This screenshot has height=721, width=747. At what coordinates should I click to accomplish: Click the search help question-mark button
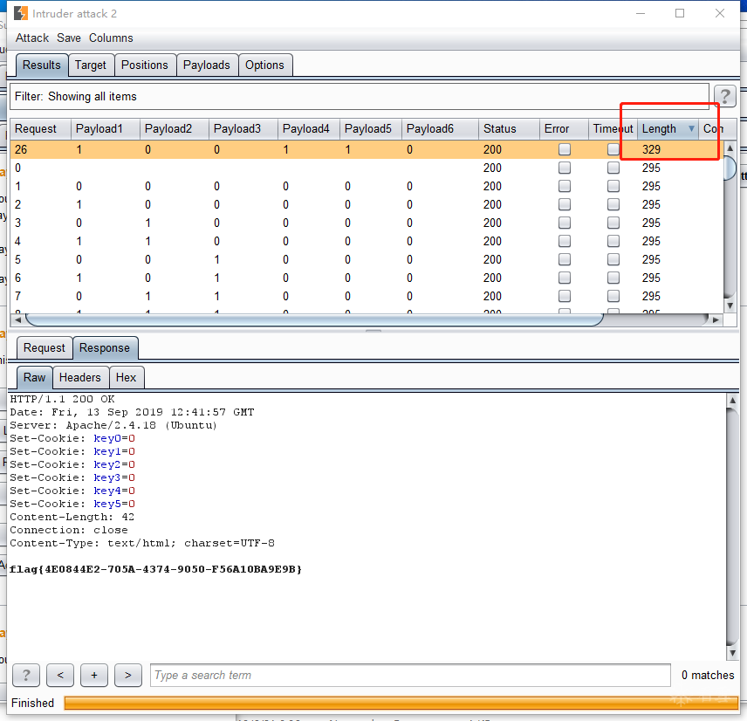(x=26, y=675)
